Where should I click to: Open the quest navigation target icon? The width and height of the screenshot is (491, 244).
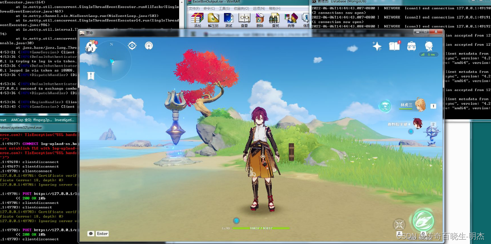(x=132, y=46)
